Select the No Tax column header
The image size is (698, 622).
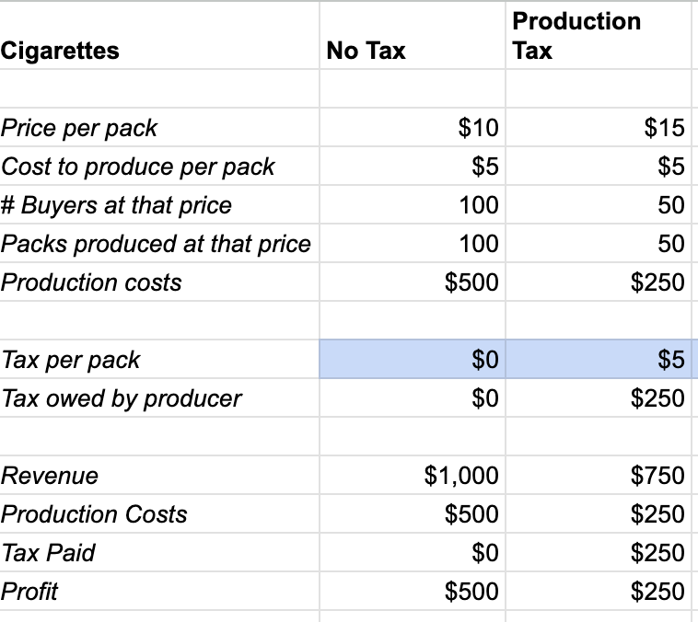(x=413, y=36)
